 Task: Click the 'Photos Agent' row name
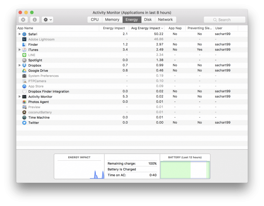pos(38,102)
